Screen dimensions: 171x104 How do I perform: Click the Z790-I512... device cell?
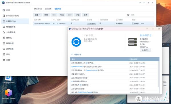(x=62, y=24)
